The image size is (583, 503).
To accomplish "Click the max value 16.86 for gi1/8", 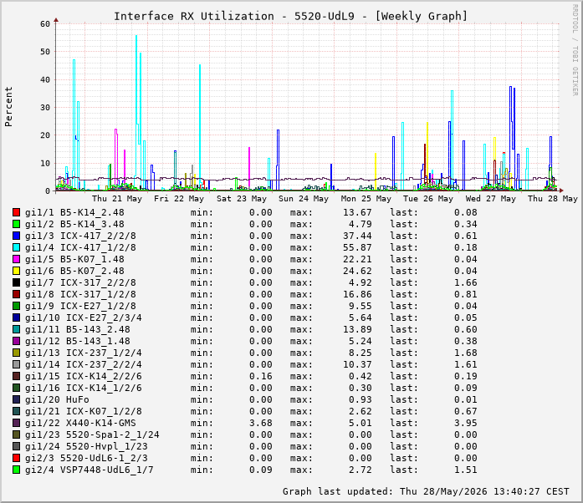I will click(x=357, y=294).
